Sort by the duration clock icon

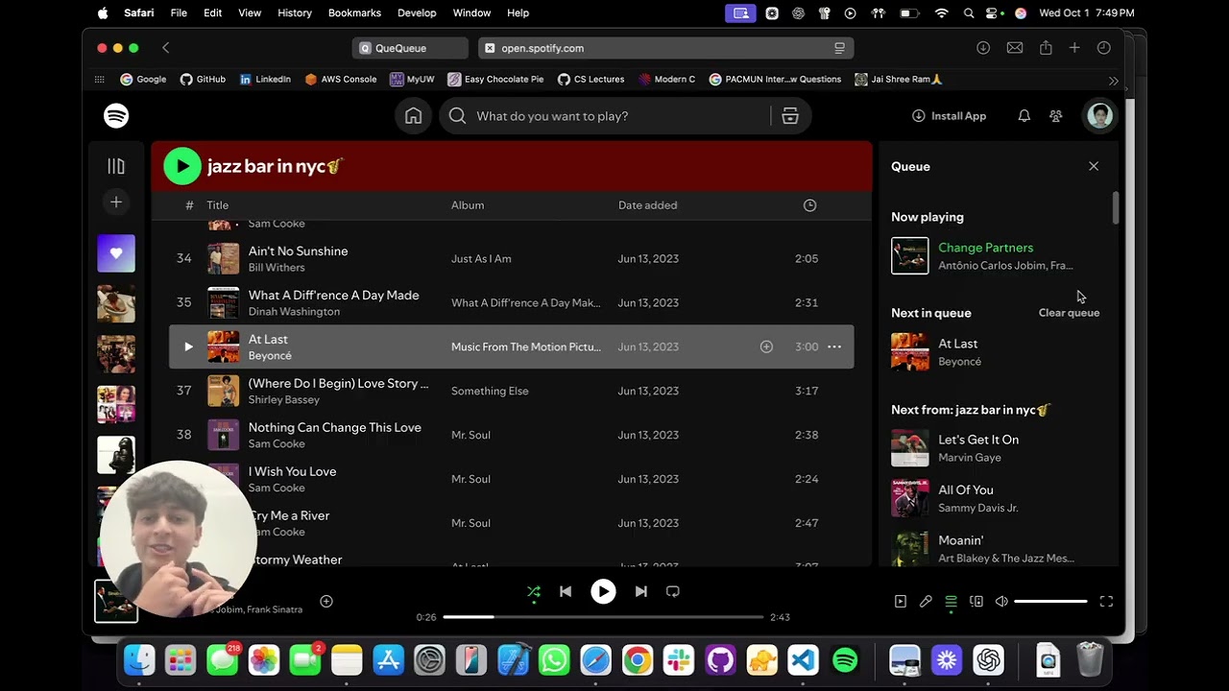(x=809, y=205)
